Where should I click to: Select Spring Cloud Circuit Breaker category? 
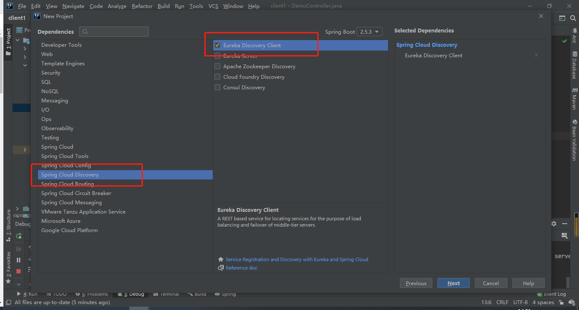pyautogui.click(x=125, y=193)
